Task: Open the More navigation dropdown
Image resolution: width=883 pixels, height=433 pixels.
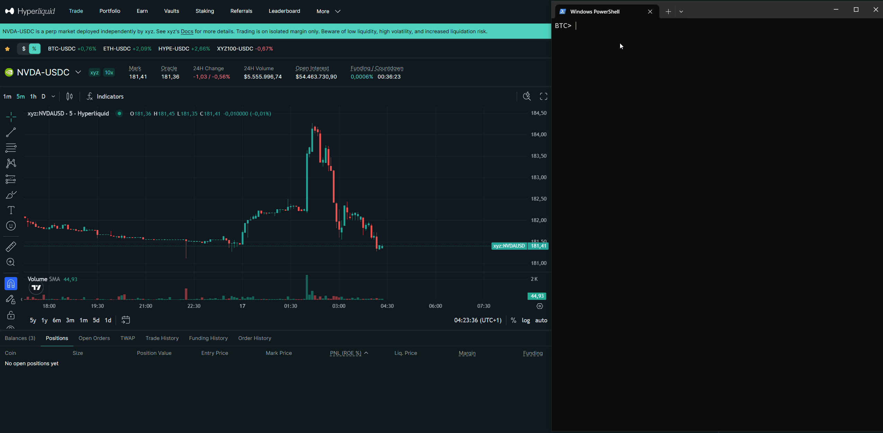Action: click(328, 11)
